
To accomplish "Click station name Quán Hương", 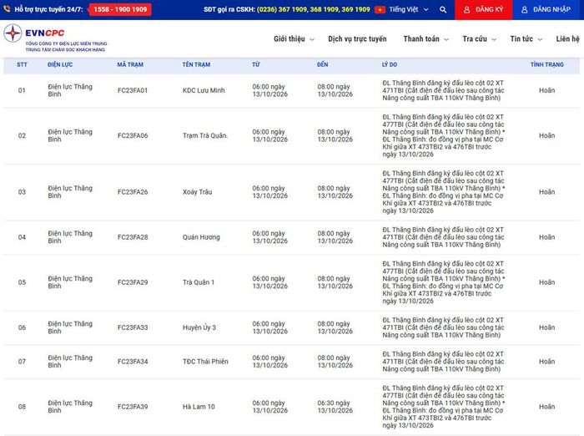I will (201, 237).
